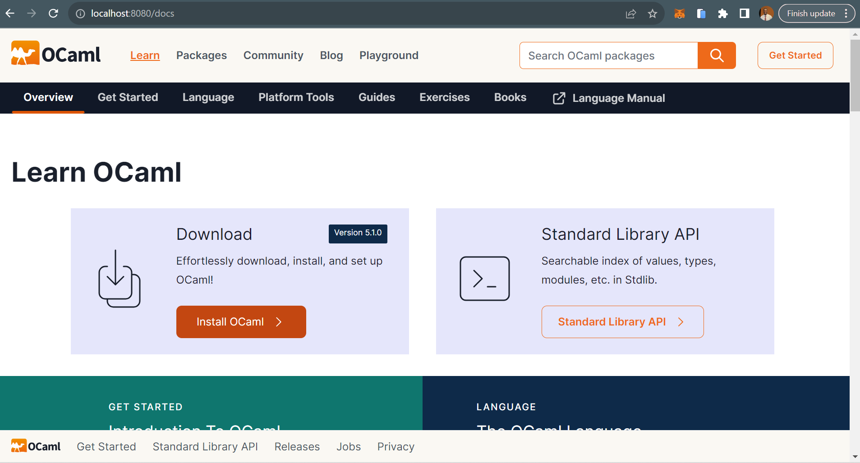860x463 pixels.
Task: Click the browser extensions puzzle icon
Action: pos(722,13)
